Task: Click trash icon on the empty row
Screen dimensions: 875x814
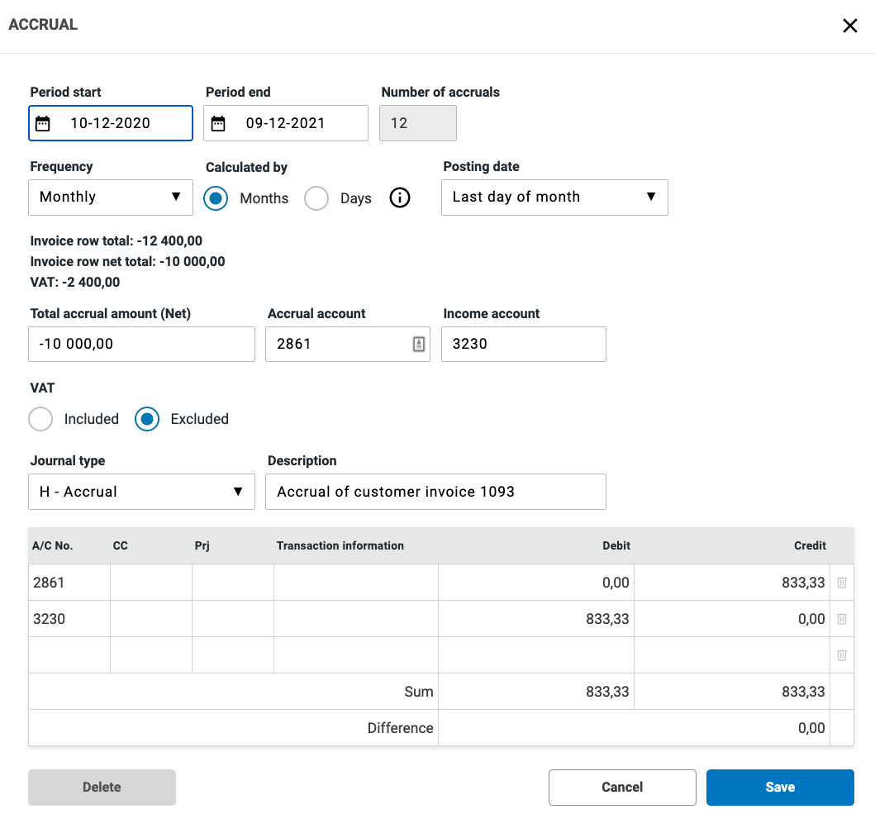Action: [841, 655]
